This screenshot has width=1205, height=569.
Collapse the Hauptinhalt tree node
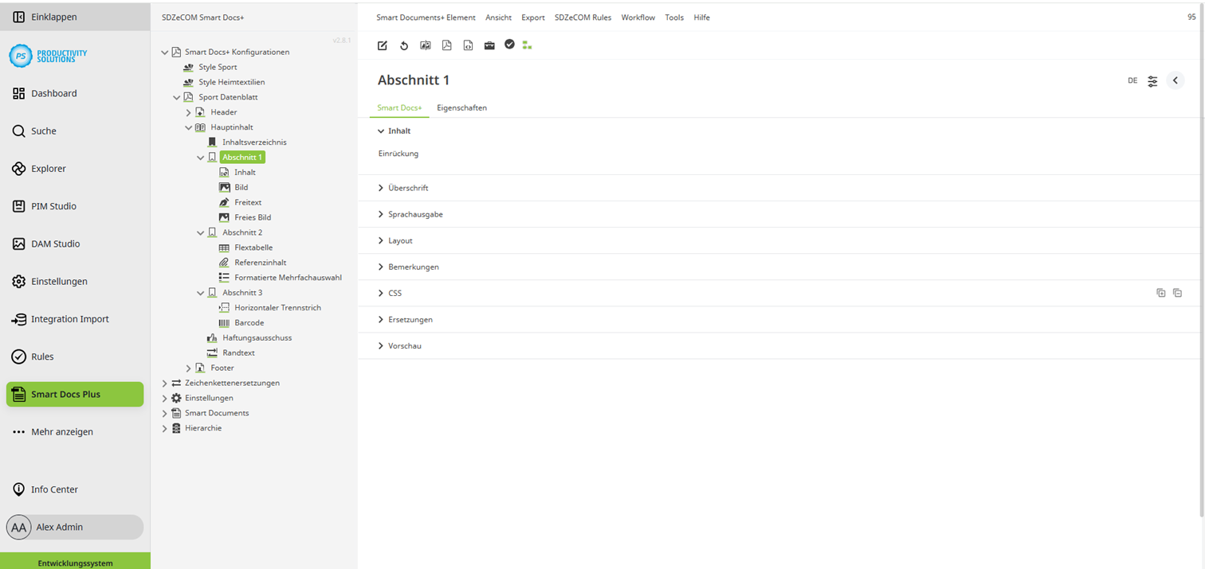189,127
